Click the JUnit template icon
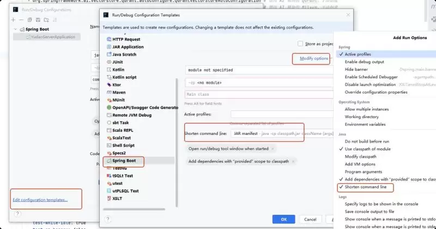Viewport: 436px width, 229px height. [109, 62]
